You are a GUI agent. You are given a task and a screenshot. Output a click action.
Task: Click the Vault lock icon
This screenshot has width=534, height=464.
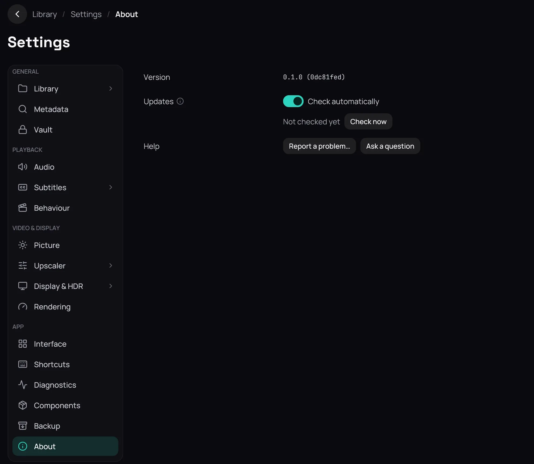point(23,129)
